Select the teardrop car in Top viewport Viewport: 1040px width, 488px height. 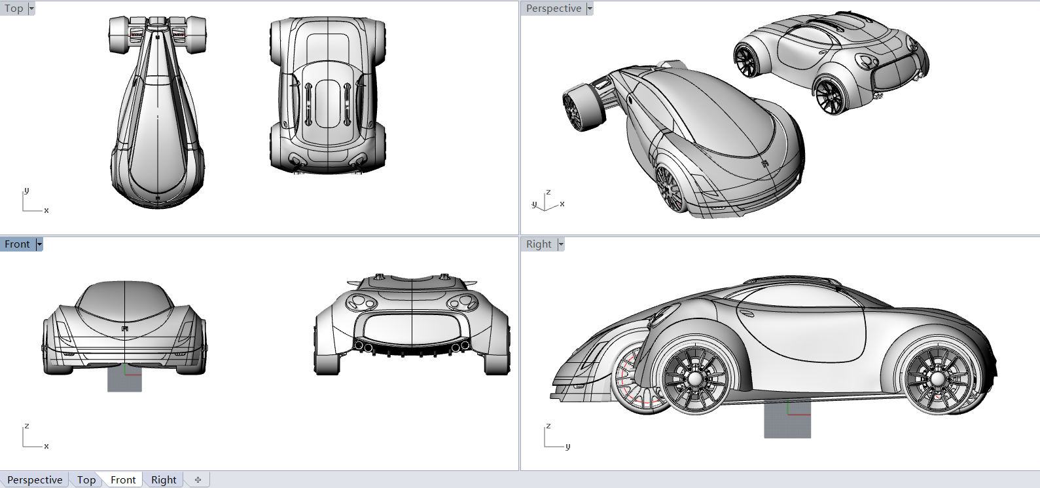(x=157, y=111)
